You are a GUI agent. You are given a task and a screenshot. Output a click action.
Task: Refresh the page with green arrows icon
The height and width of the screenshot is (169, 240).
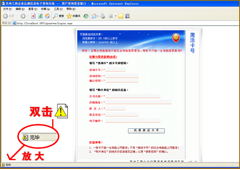tap(41, 16)
